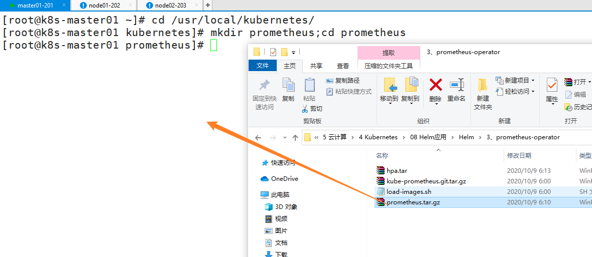This screenshot has height=257, width=592.
Task: Click the Back arrow in Explorer
Action: click(258, 137)
